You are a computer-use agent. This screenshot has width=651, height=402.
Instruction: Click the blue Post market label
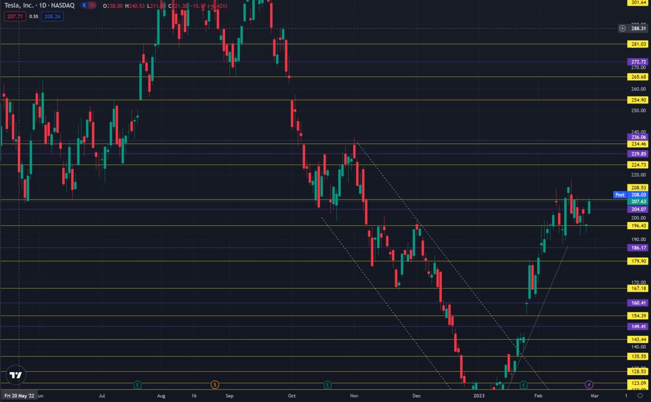pos(620,194)
